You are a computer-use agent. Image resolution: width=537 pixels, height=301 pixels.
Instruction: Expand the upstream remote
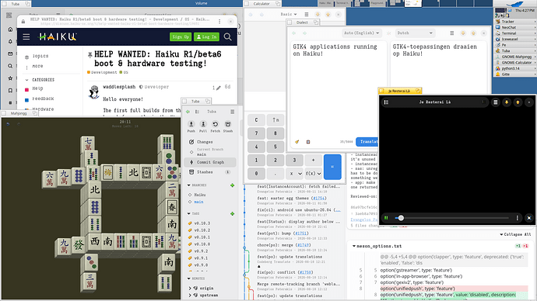pyautogui.click(x=190, y=296)
